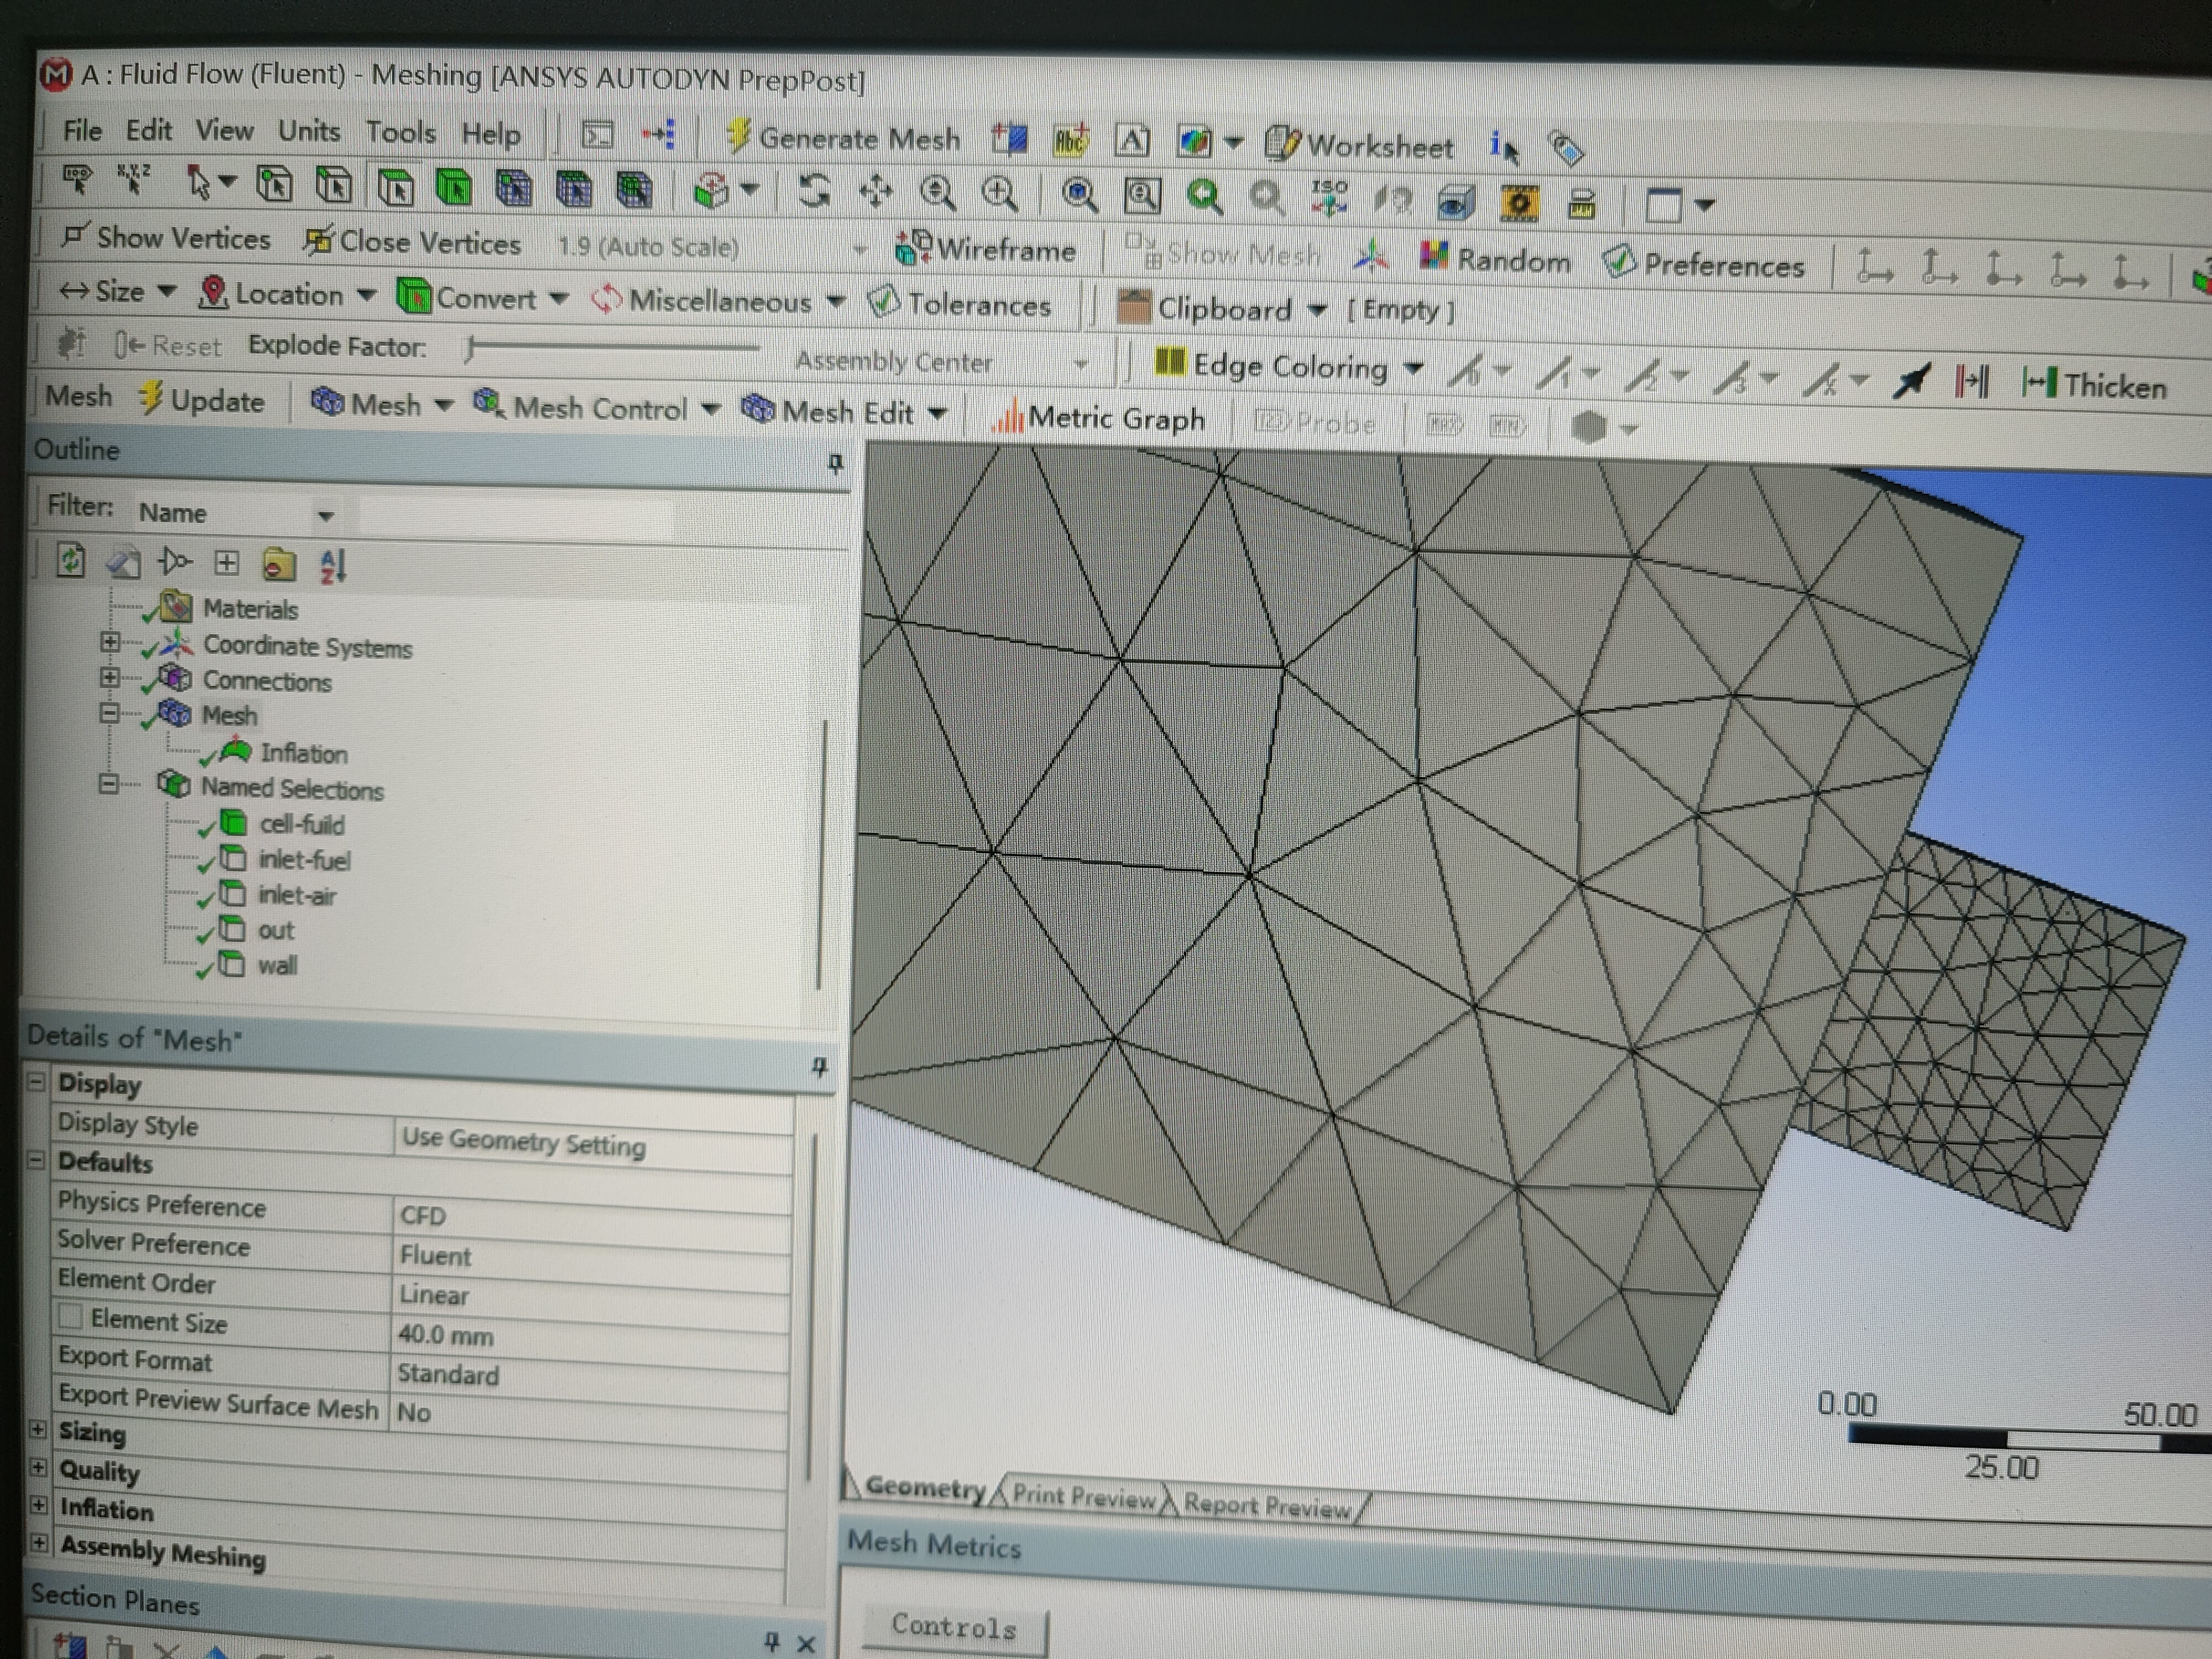Expand the Coordinate Systems tree node

point(110,642)
